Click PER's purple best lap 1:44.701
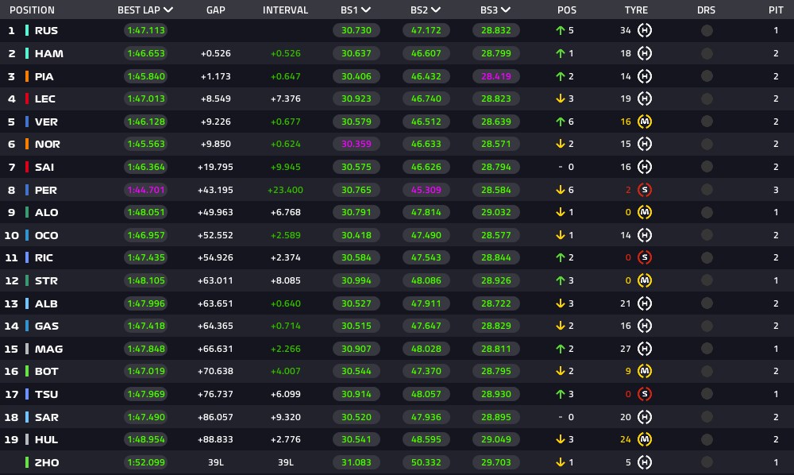Image resolution: width=794 pixels, height=475 pixels. tap(146, 190)
